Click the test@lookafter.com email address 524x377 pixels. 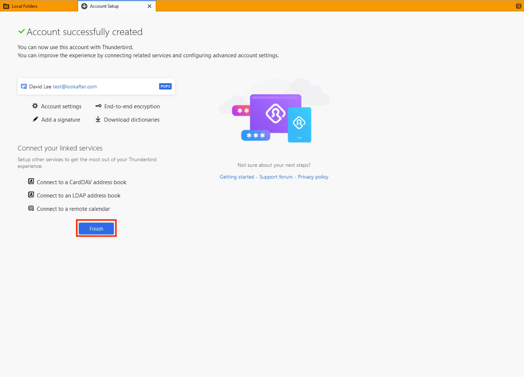(75, 87)
